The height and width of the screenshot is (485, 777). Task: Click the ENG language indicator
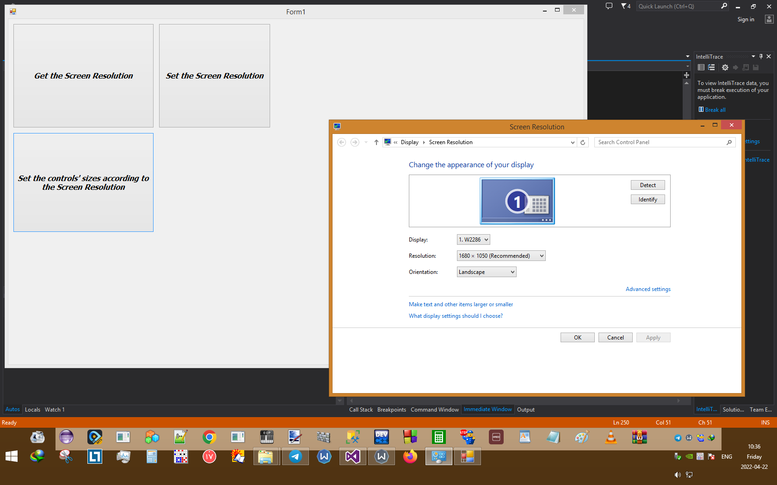(727, 457)
